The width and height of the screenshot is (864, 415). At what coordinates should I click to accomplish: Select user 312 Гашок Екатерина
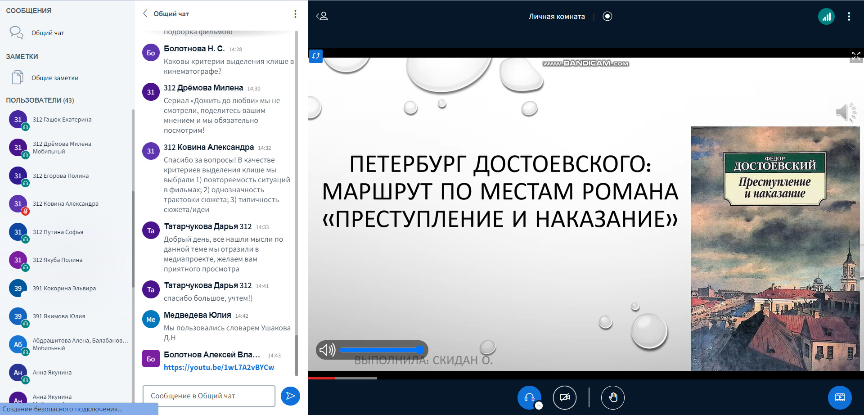pos(67,120)
